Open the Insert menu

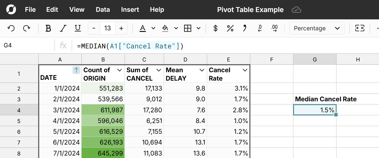click(x=130, y=10)
